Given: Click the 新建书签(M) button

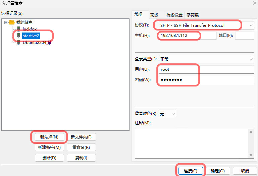Looking at the screenshot, I should (x=49, y=148).
